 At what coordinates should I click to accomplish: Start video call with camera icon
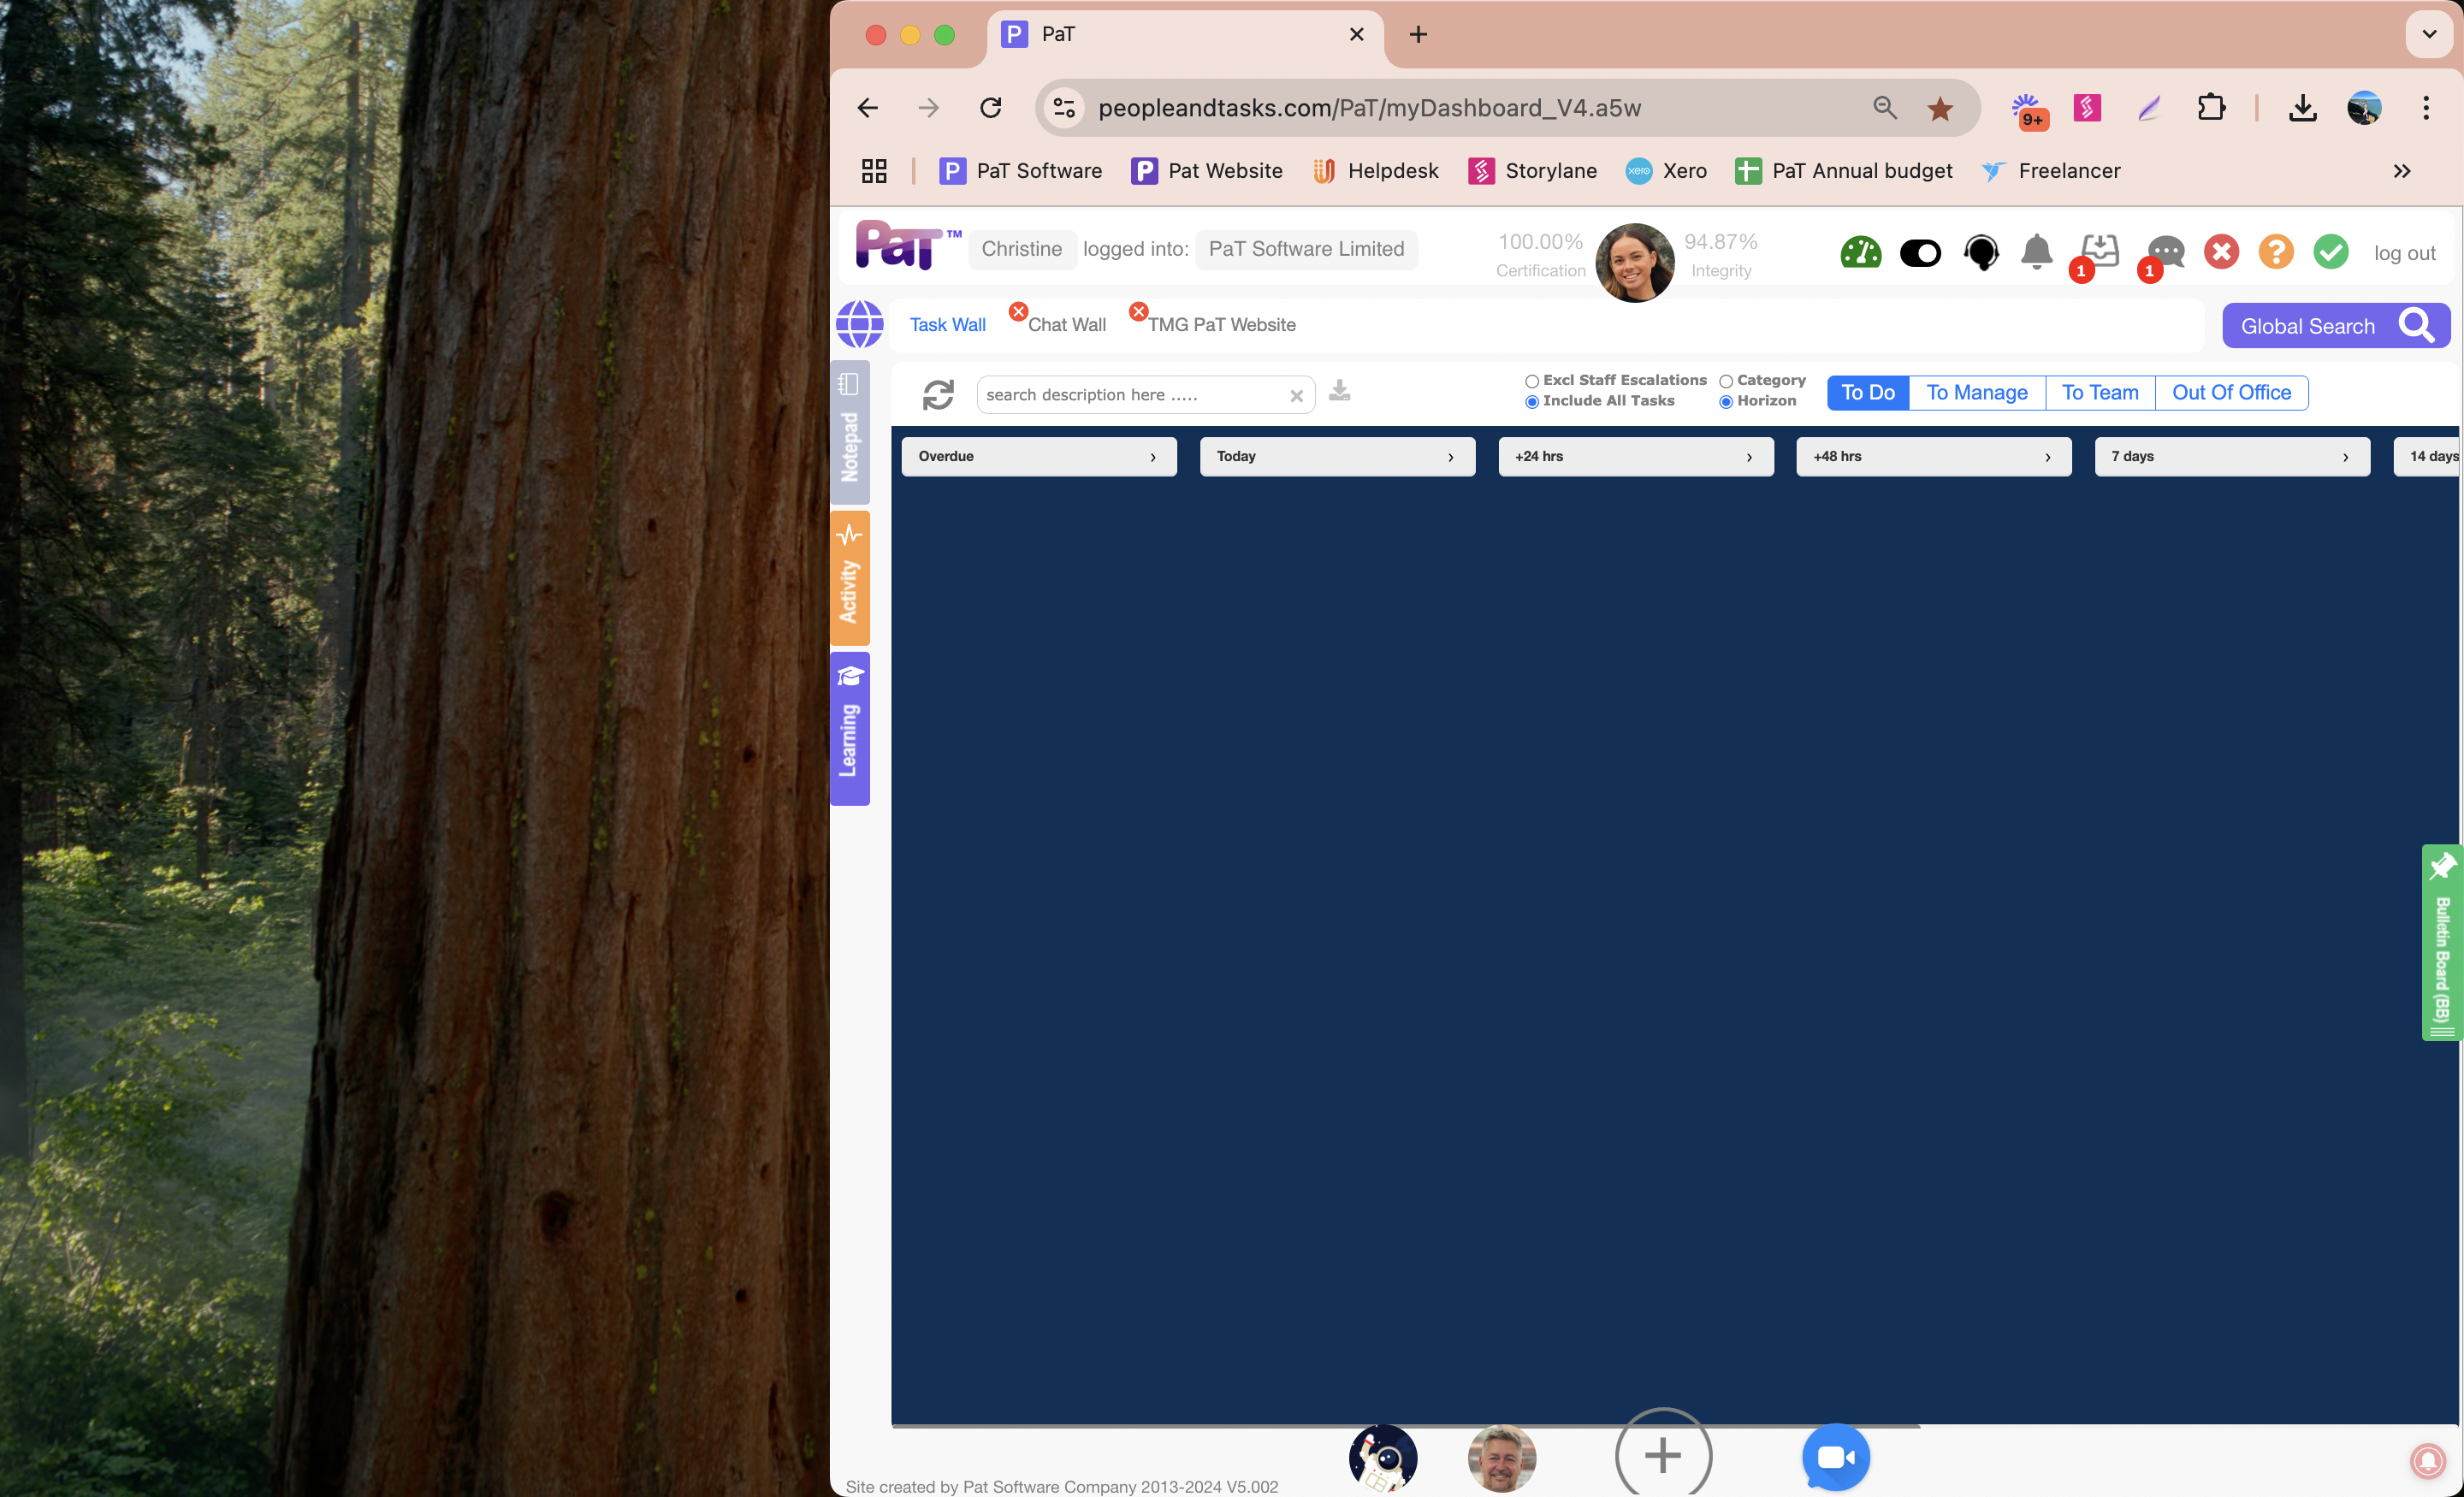[x=1835, y=1456]
